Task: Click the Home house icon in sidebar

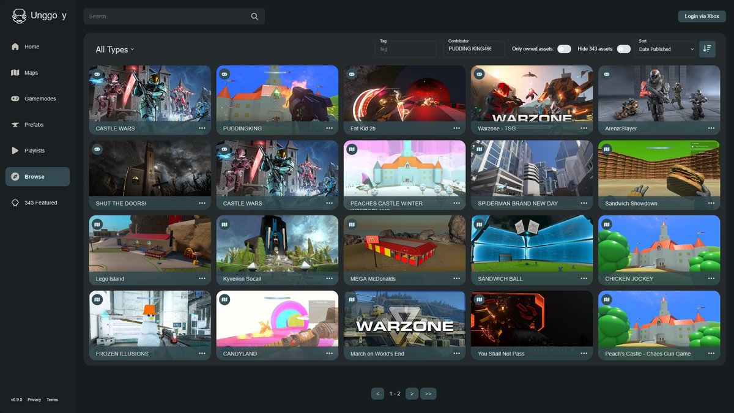Action: point(15,47)
